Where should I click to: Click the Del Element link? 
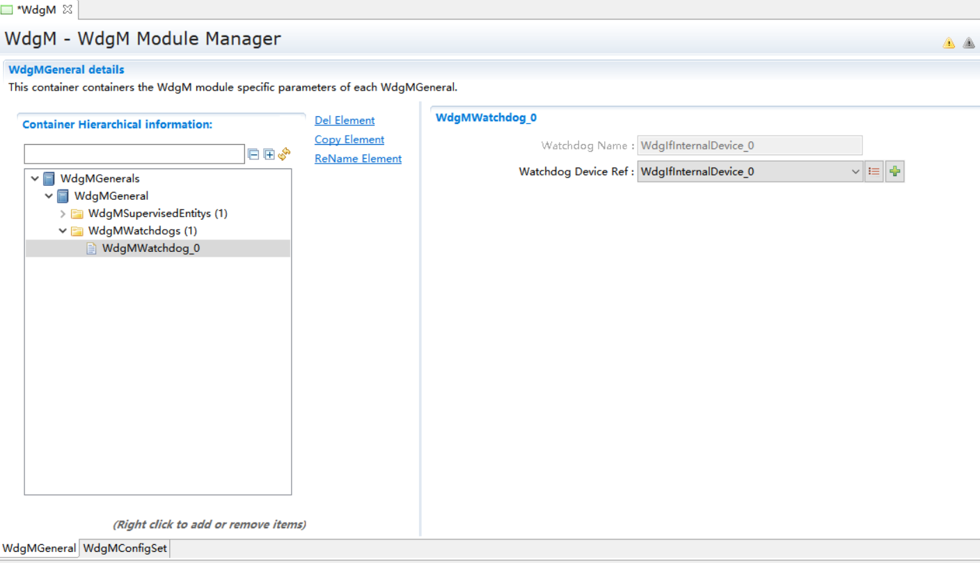[345, 120]
